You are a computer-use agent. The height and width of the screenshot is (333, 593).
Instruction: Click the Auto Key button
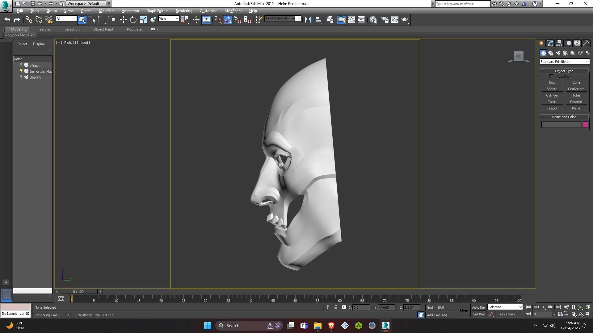(x=479, y=307)
